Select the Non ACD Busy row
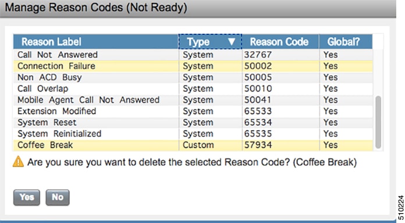The height and width of the screenshot is (223, 405). [x=193, y=77]
